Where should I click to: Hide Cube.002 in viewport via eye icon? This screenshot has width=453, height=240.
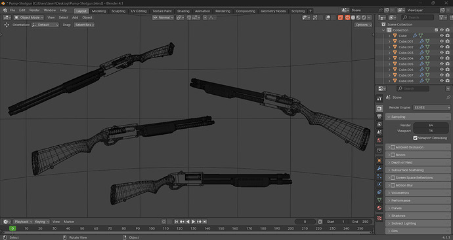tap(441, 47)
